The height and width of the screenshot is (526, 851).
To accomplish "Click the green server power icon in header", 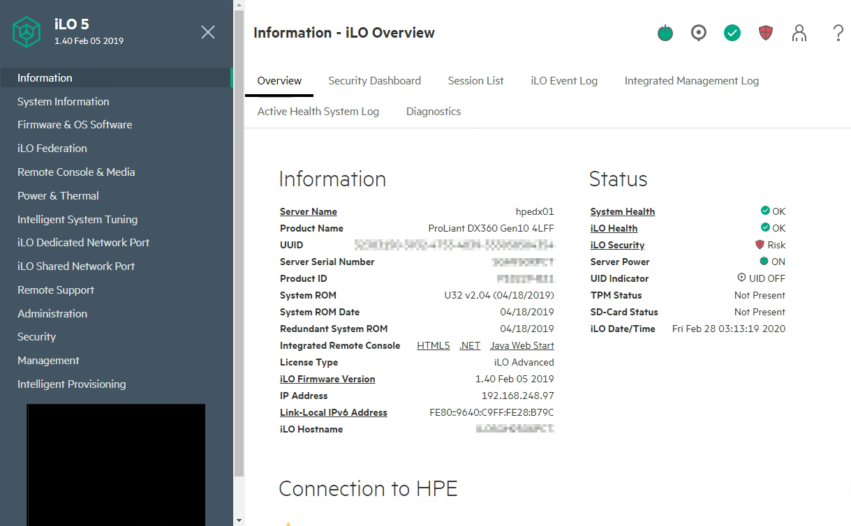I will click(x=665, y=33).
